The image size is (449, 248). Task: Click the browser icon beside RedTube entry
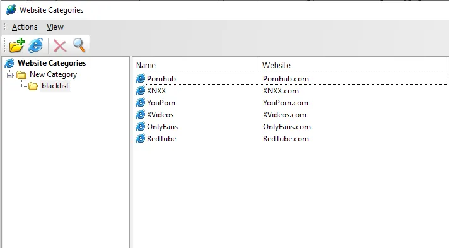[x=140, y=139]
